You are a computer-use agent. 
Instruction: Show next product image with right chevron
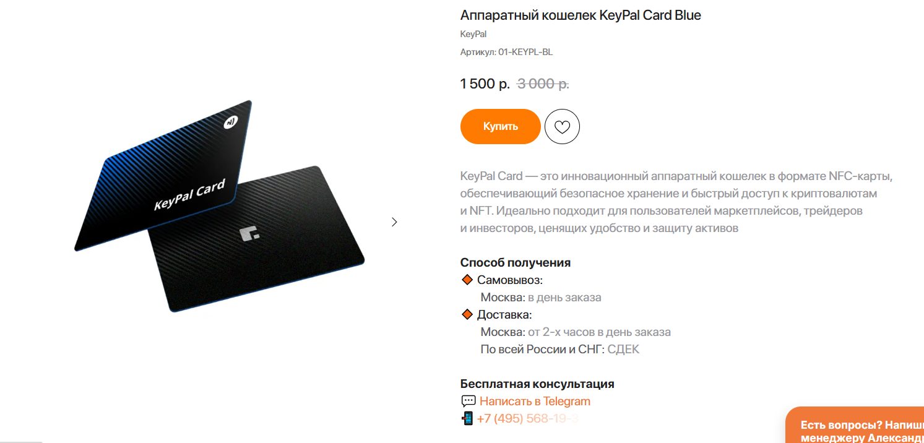coord(394,222)
